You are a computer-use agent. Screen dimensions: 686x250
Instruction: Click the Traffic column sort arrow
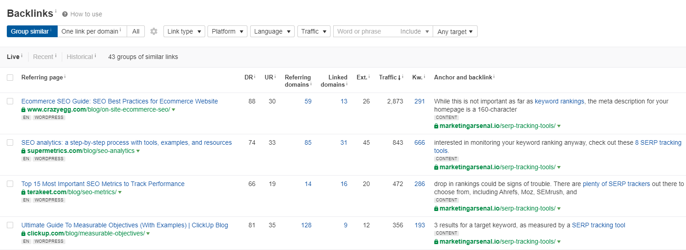coord(400,78)
